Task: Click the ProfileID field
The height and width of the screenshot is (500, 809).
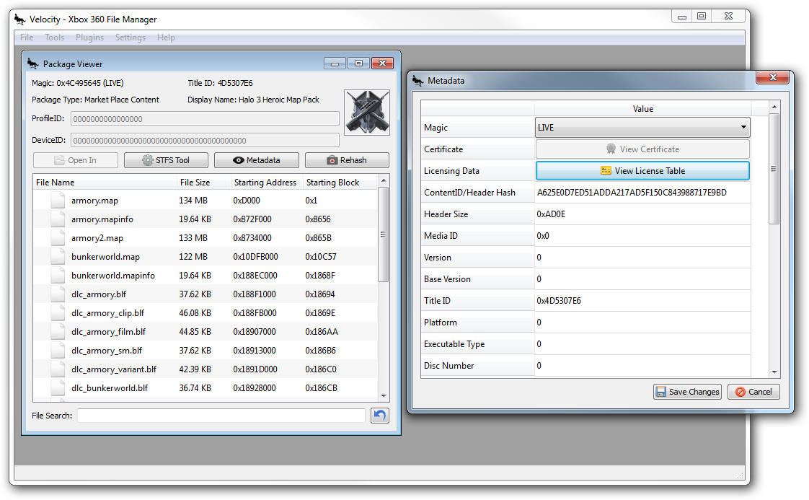Action: tap(205, 119)
